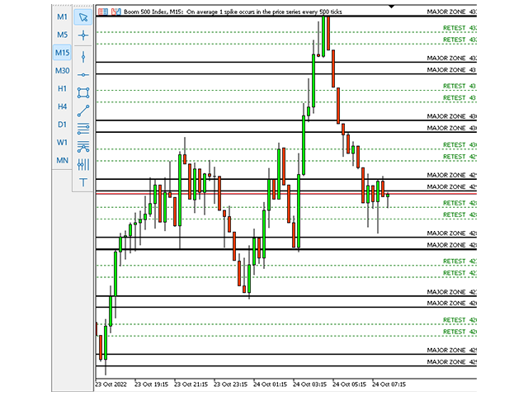Click the 24 Oct 03:15 time label
Screen dimensions: 528x396
click(x=310, y=384)
